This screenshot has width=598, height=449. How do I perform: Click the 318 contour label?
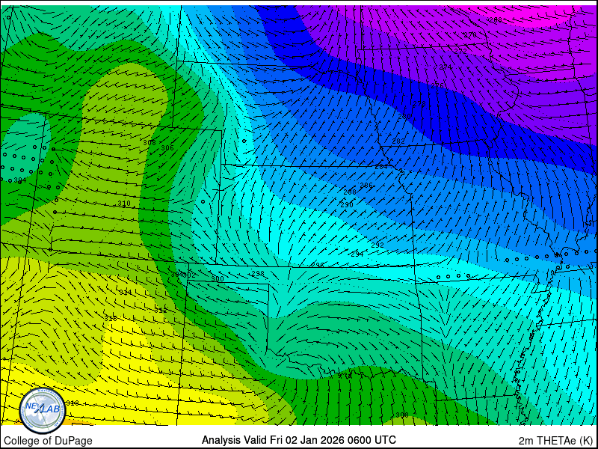click(x=73, y=403)
